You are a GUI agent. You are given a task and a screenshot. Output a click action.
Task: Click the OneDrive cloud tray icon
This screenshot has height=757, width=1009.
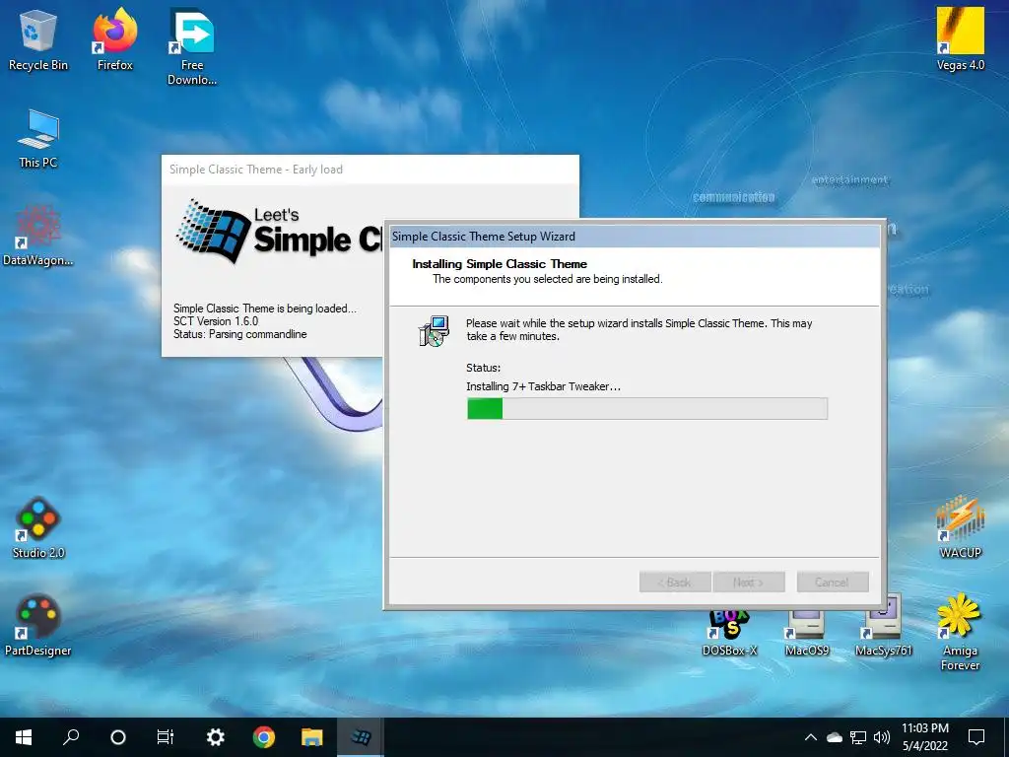[834, 737]
